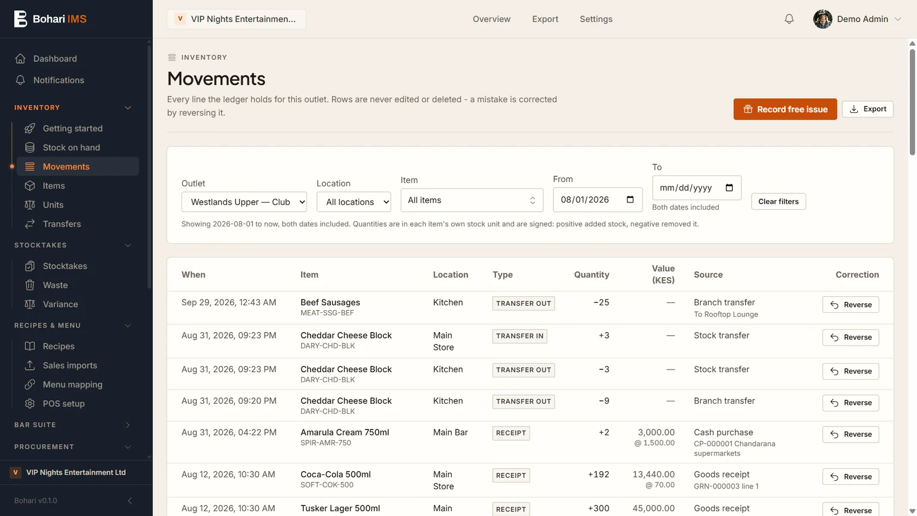Click the GRN-000003 line 1 source text
This screenshot has width=917, height=516.
pyautogui.click(x=726, y=486)
